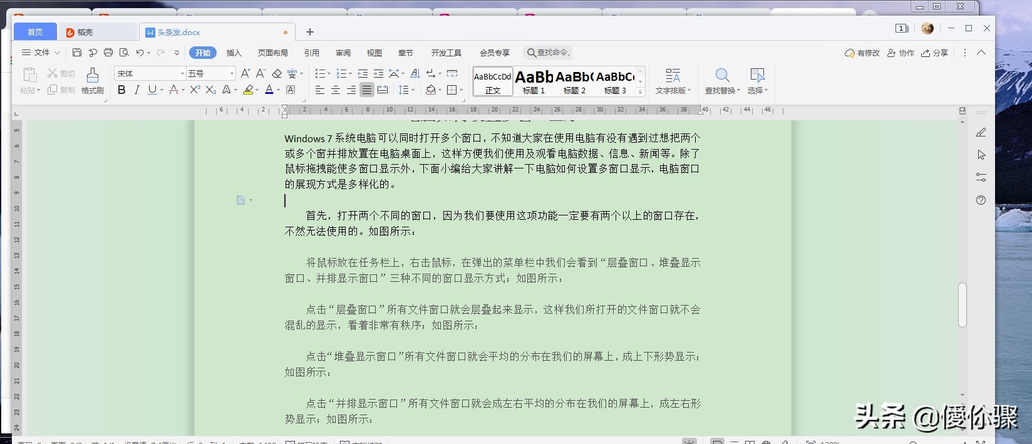This screenshot has width=1032, height=444.
Task: Click the character border icon
Action: (291, 90)
